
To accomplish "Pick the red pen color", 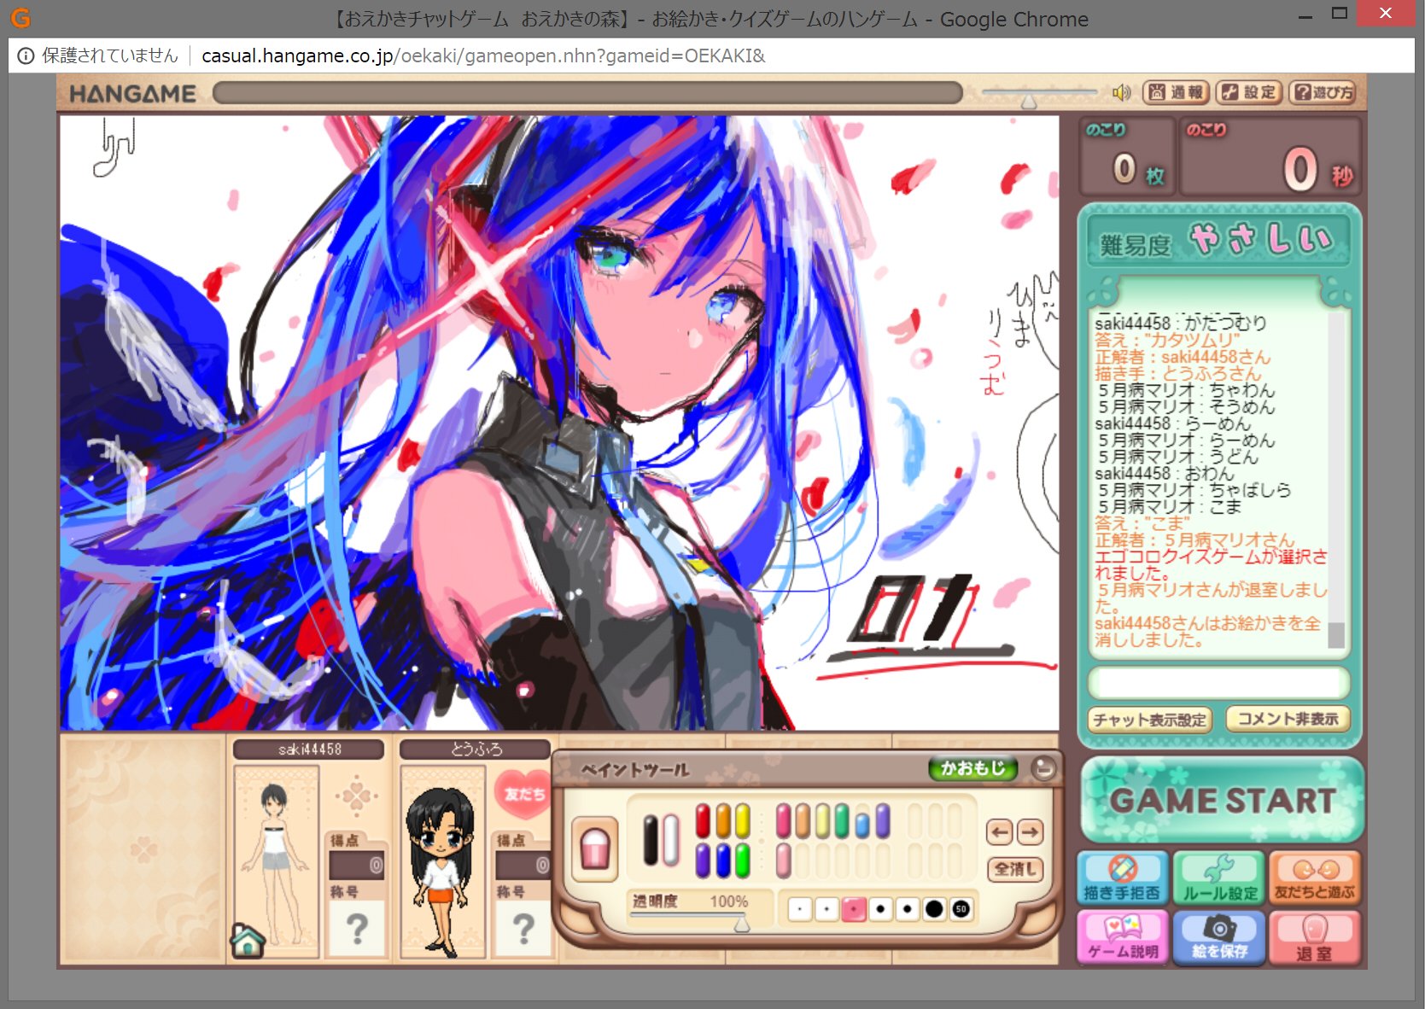I will (703, 821).
